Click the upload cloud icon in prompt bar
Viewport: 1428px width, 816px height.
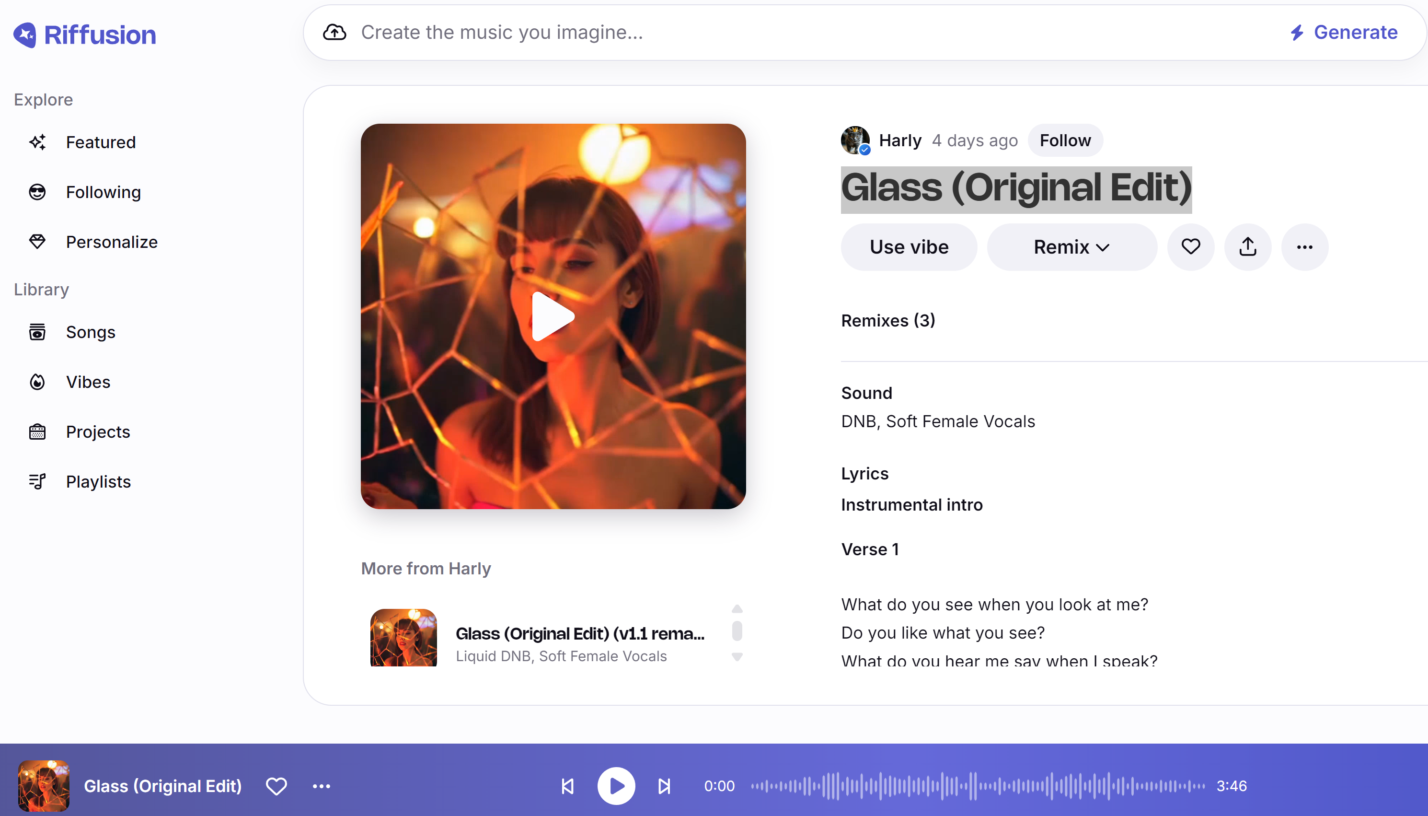[x=334, y=33]
